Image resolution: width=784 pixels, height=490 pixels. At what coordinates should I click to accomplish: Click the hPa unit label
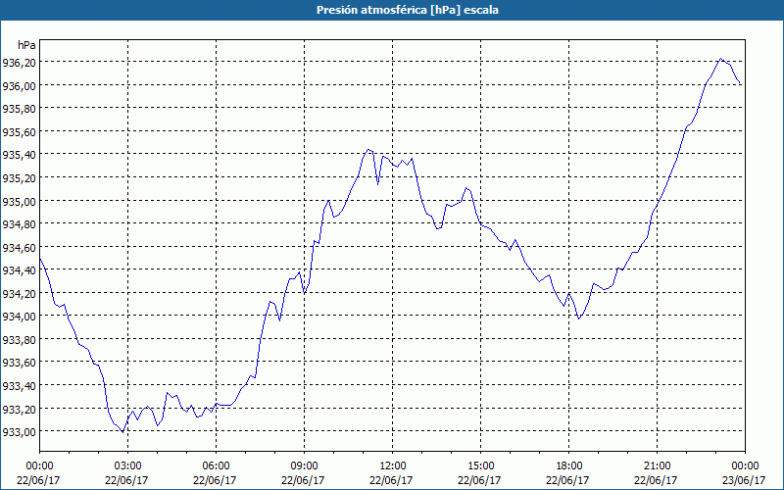point(26,45)
